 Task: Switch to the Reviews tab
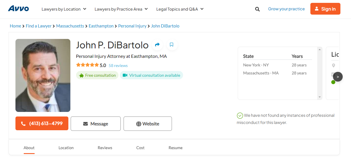click(x=105, y=148)
